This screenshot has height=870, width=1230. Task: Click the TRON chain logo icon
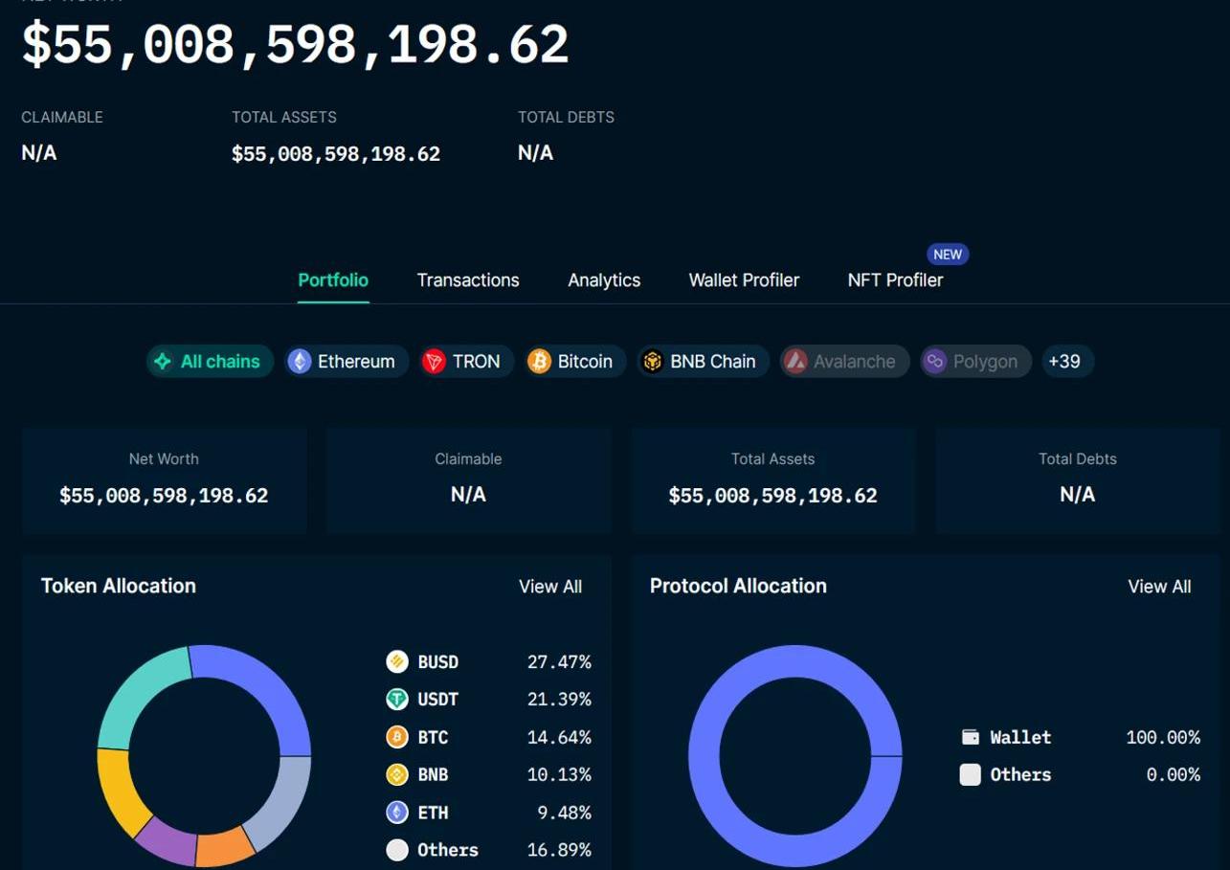pyautogui.click(x=434, y=361)
